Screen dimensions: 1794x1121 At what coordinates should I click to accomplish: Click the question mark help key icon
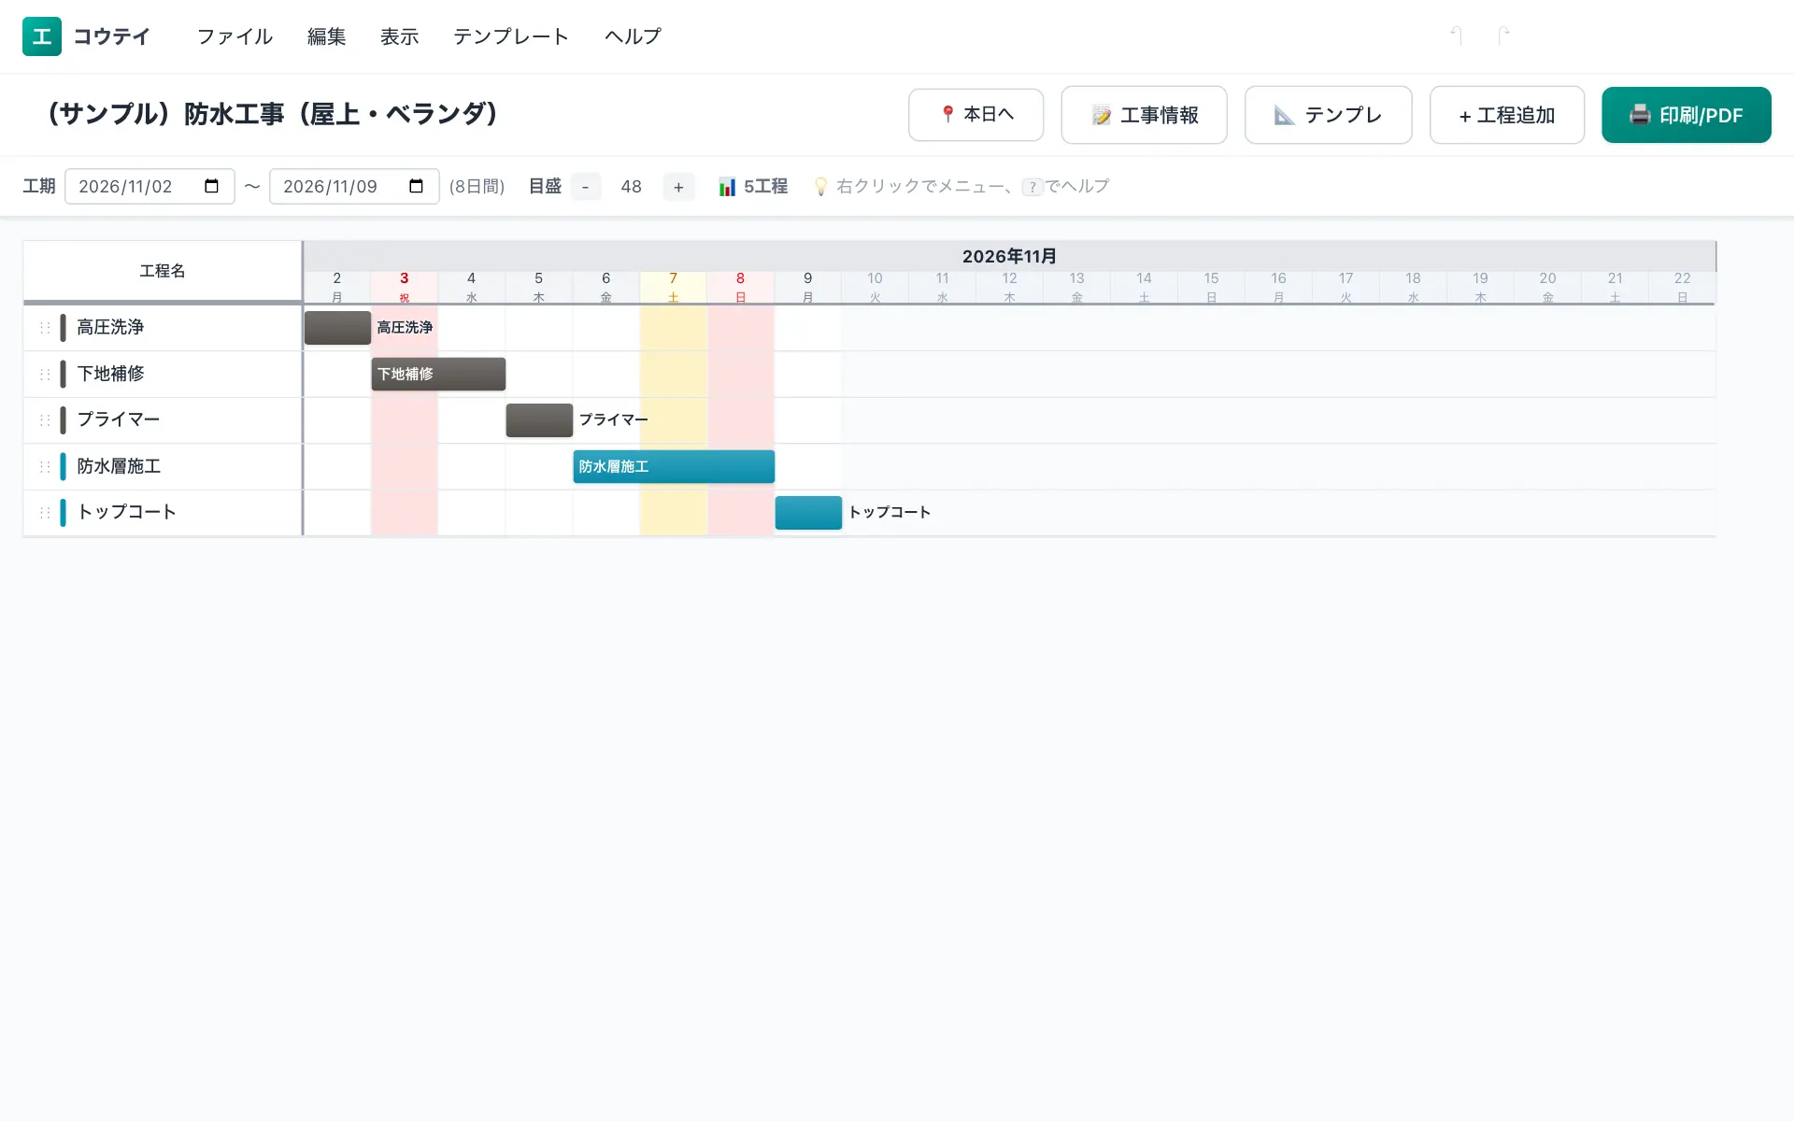click(x=1032, y=187)
